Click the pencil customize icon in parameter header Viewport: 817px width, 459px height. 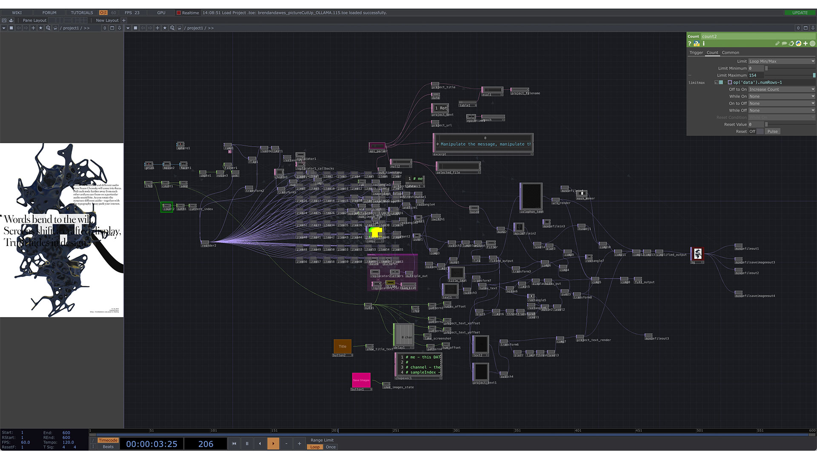point(777,43)
